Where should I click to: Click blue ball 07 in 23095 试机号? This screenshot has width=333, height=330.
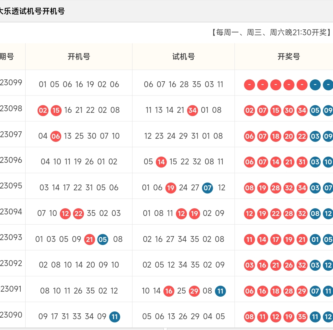(208, 188)
